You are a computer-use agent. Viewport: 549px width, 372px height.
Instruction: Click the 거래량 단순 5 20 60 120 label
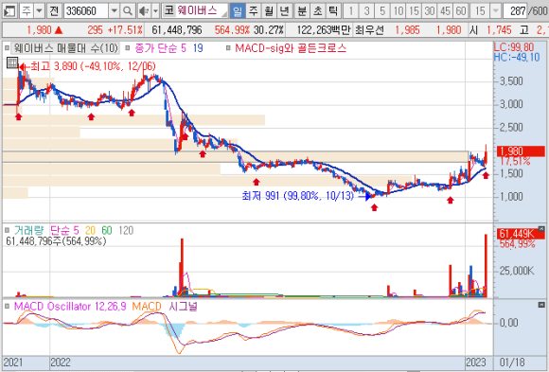pyautogui.click(x=74, y=230)
